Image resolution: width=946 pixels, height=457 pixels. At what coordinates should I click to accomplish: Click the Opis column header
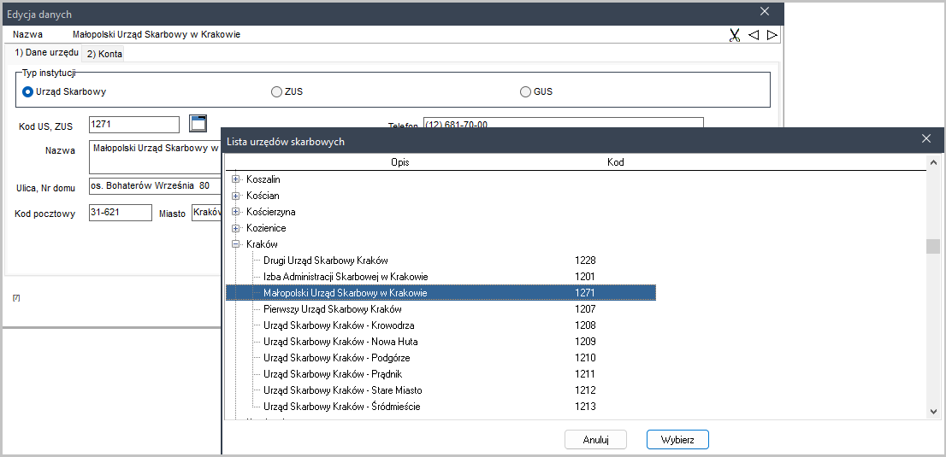click(400, 162)
